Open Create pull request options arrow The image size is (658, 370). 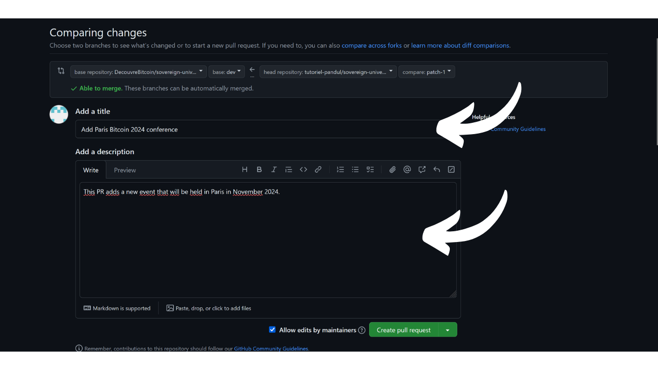(x=448, y=330)
